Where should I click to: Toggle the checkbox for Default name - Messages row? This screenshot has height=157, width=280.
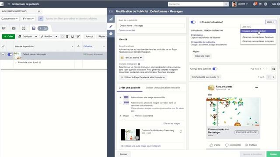(3, 54)
